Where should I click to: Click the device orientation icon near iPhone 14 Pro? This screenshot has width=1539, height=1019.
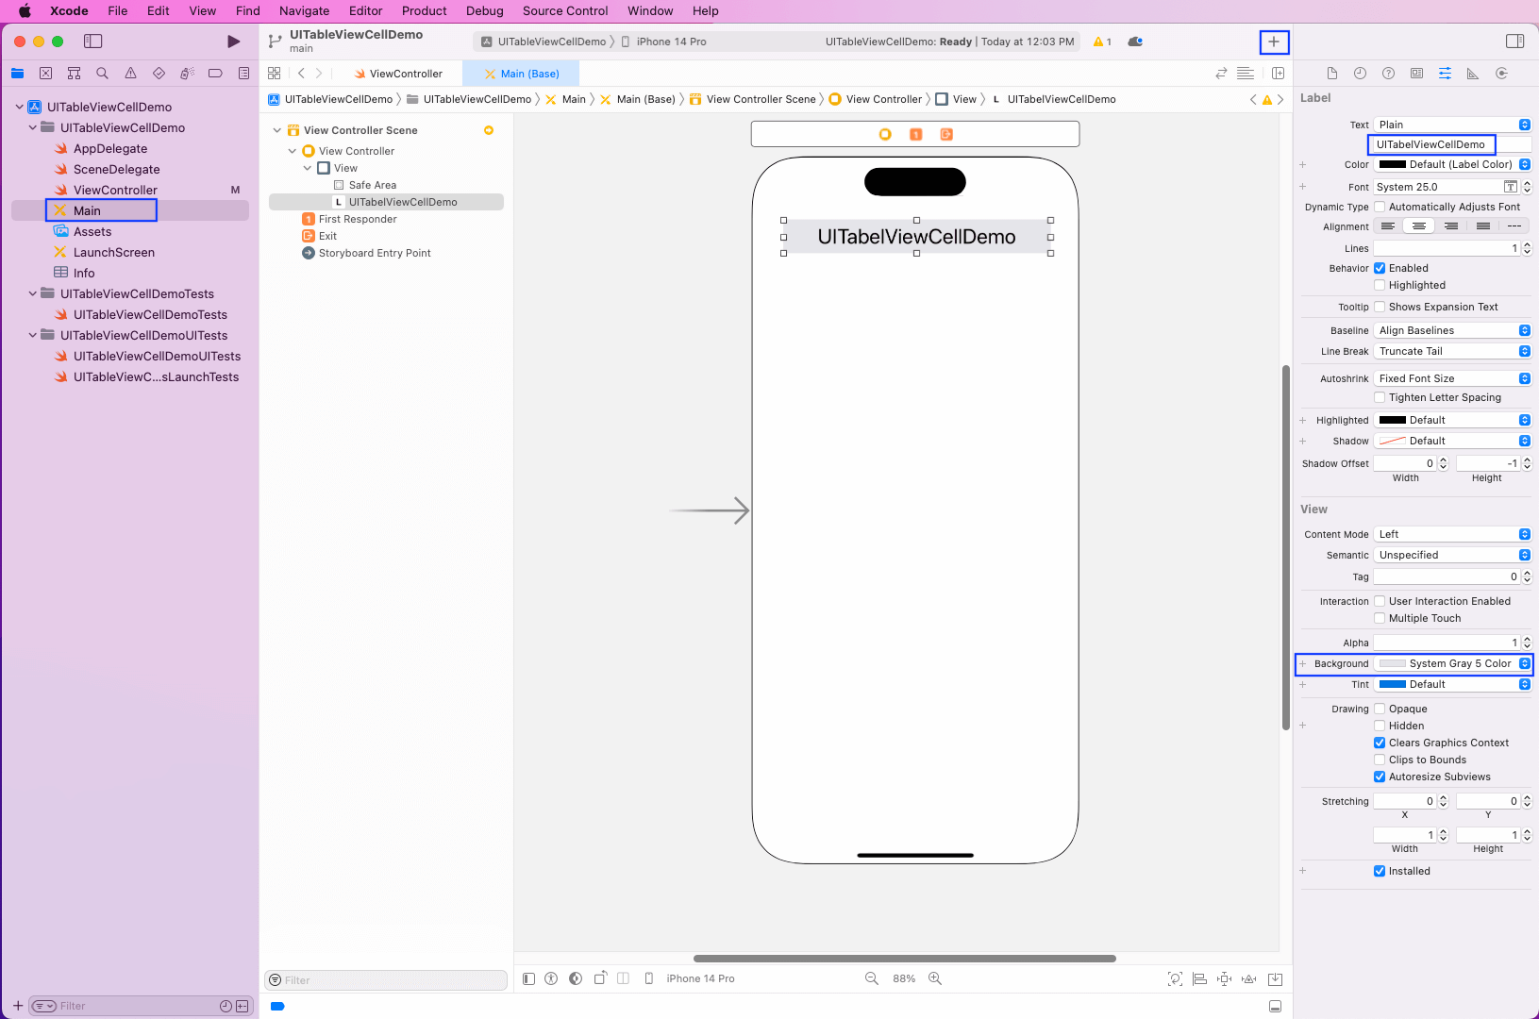[601, 978]
